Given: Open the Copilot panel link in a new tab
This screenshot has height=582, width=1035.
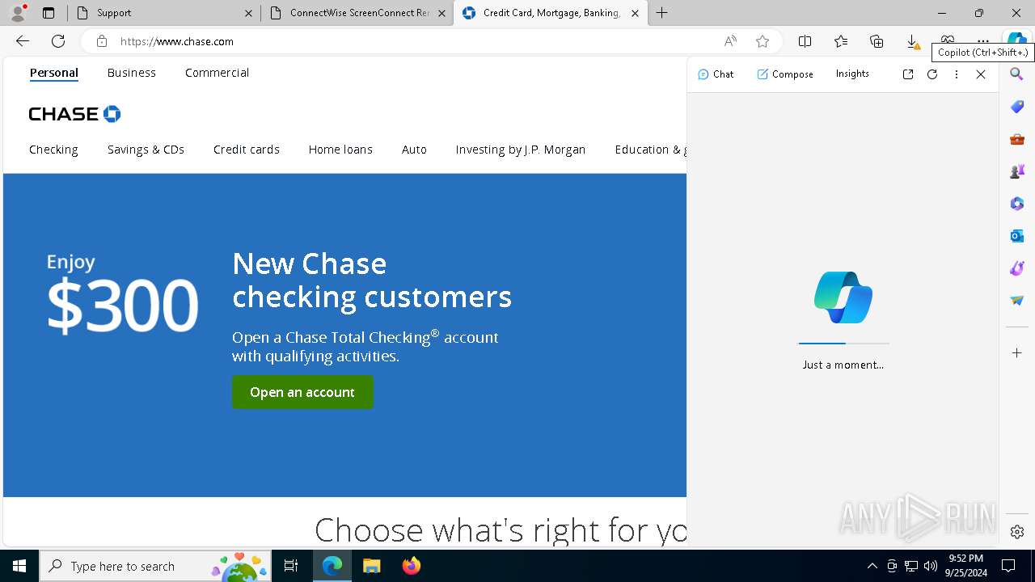Looking at the screenshot, I should click(x=908, y=74).
